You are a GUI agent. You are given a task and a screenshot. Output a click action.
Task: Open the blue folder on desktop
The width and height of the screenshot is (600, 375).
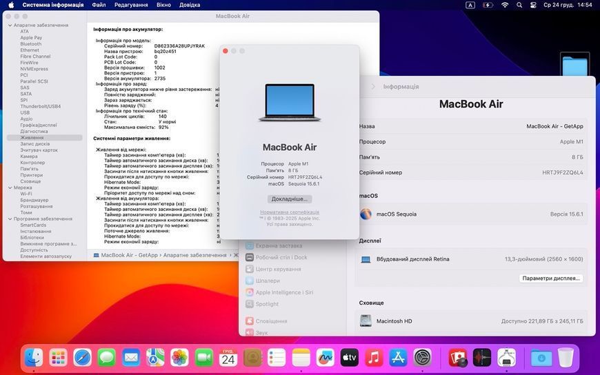(574, 65)
